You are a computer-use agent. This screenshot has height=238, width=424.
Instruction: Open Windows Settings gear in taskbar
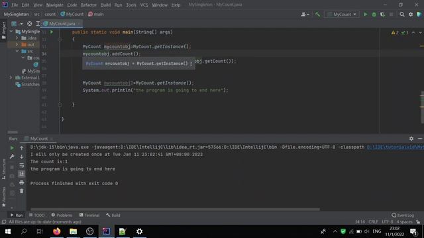click(x=139, y=231)
